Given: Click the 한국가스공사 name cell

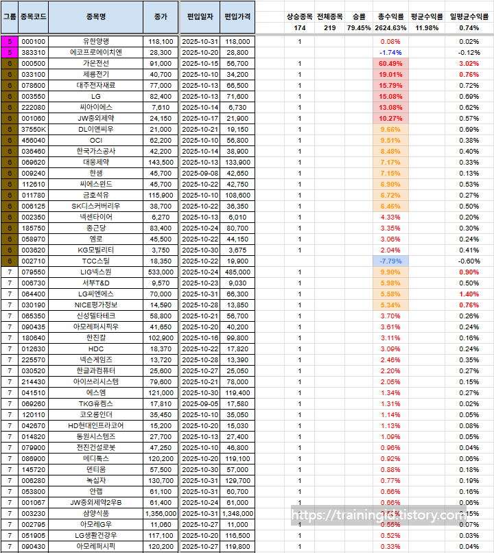Looking at the screenshot, I should click(95, 152).
